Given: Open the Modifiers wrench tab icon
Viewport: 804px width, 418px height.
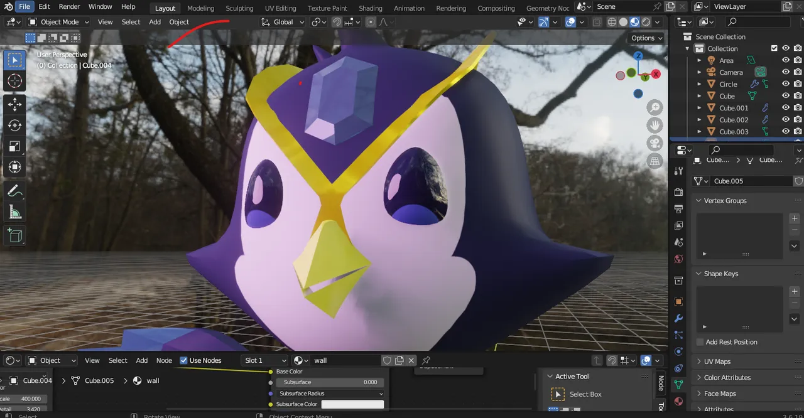Looking at the screenshot, I should point(678,319).
